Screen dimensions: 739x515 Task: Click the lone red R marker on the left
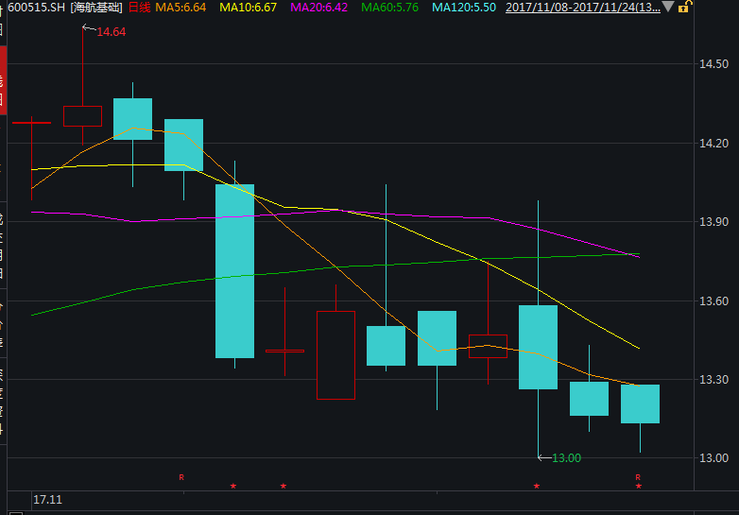click(x=181, y=477)
